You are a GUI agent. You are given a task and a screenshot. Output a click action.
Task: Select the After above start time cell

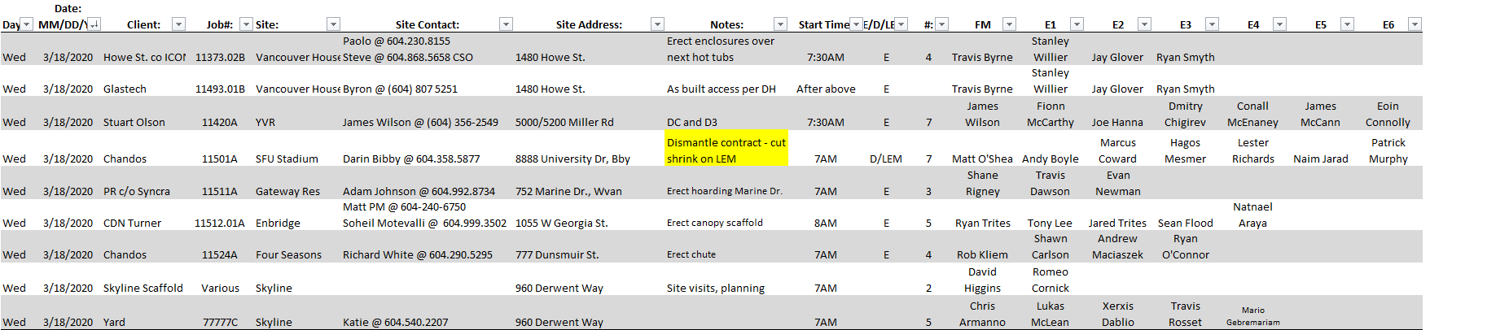click(x=826, y=89)
